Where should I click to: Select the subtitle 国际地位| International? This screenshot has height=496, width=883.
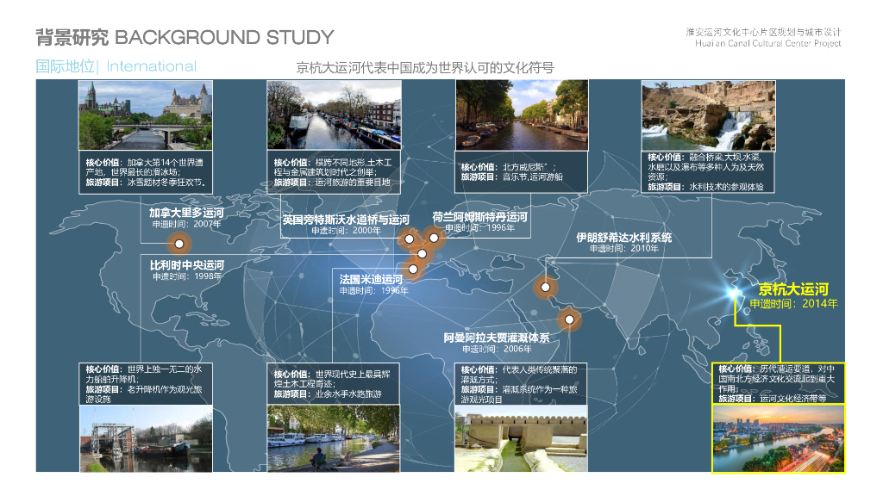116,66
